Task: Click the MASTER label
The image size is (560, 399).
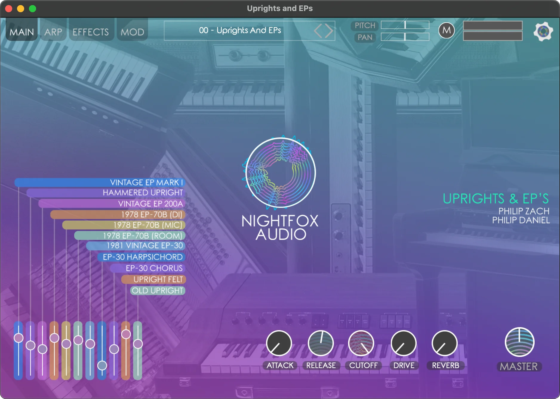Action: pyautogui.click(x=519, y=366)
